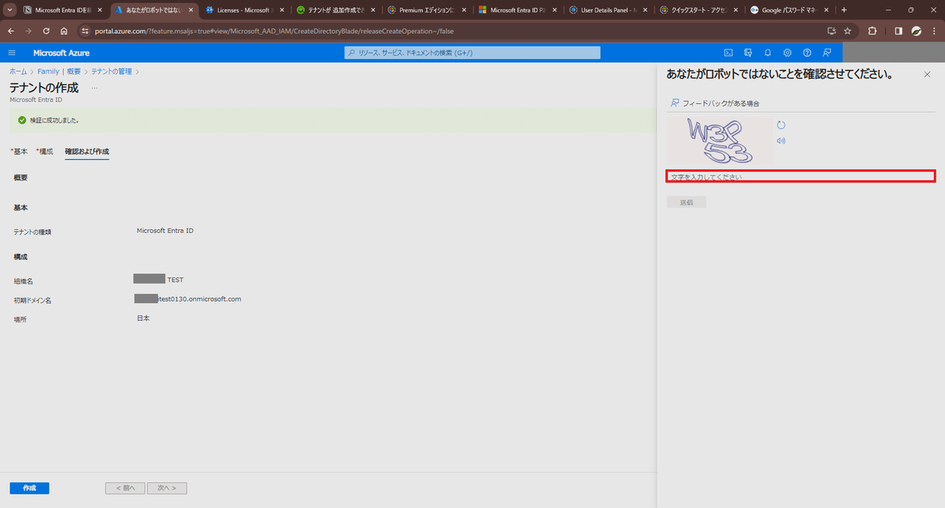Open the browser extensions puzzle icon
The width and height of the screenshot is (945, 508).
point(873,31)
